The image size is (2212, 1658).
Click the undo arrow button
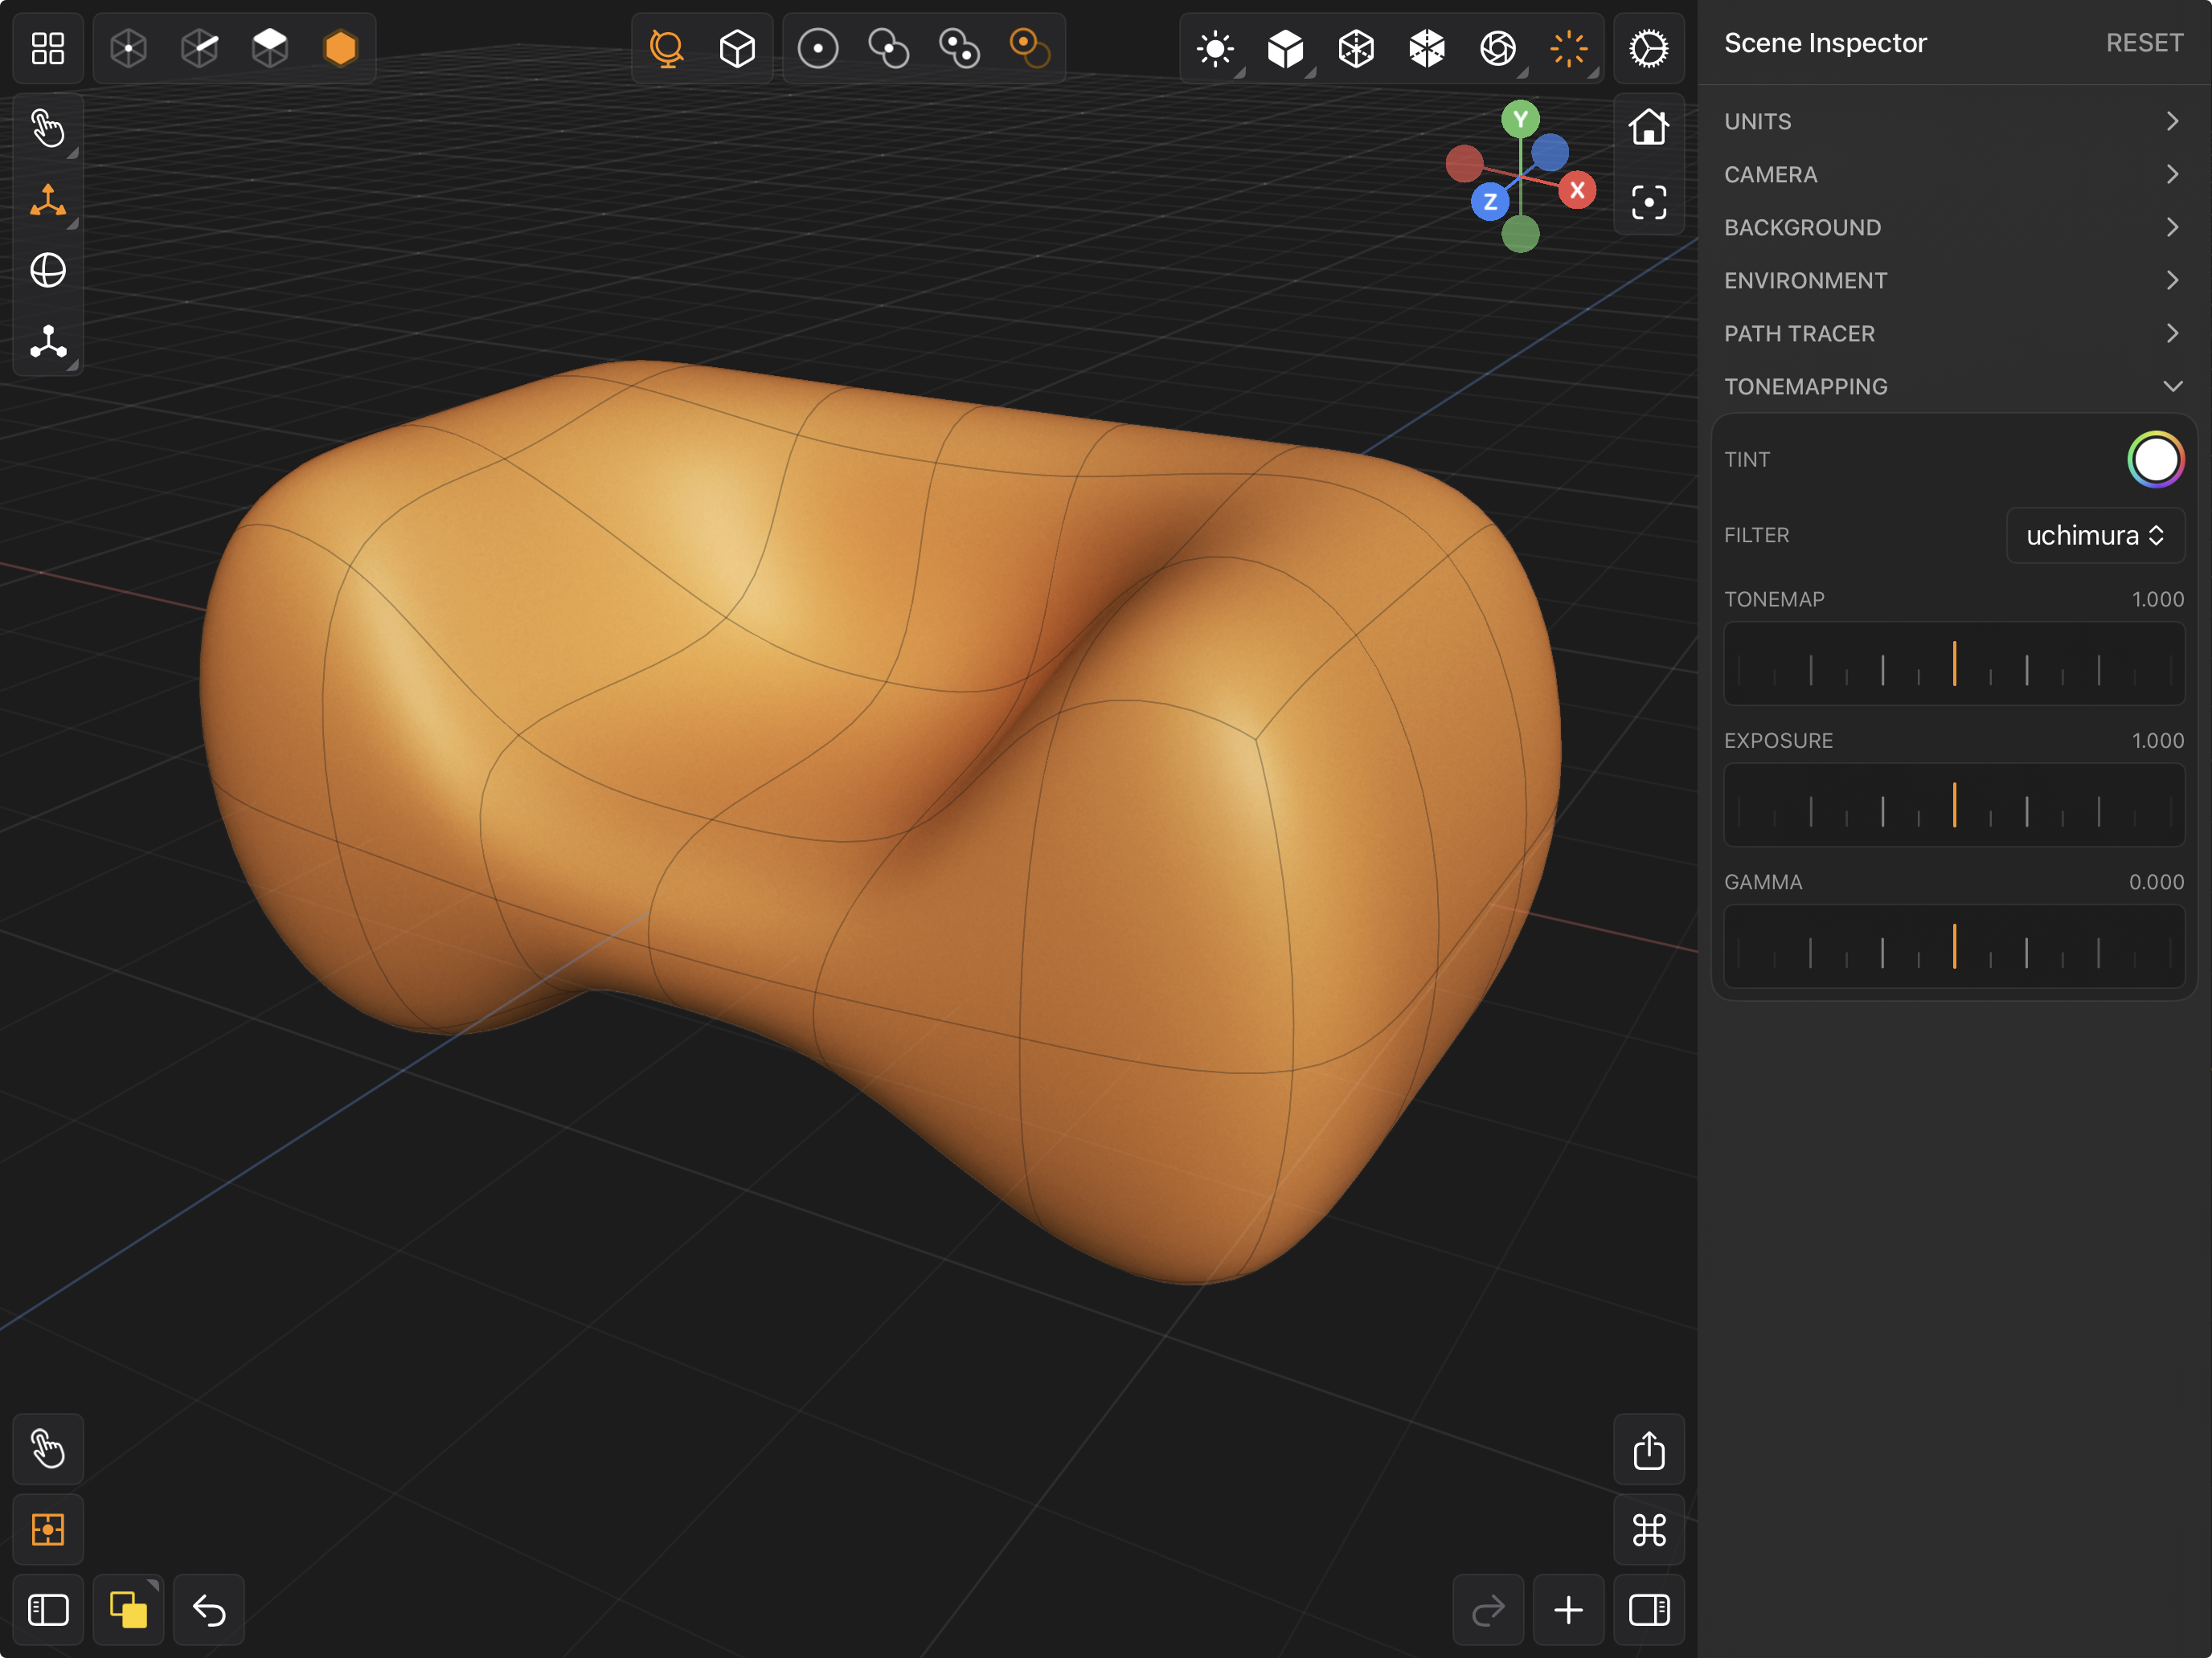pos(209,1610)
